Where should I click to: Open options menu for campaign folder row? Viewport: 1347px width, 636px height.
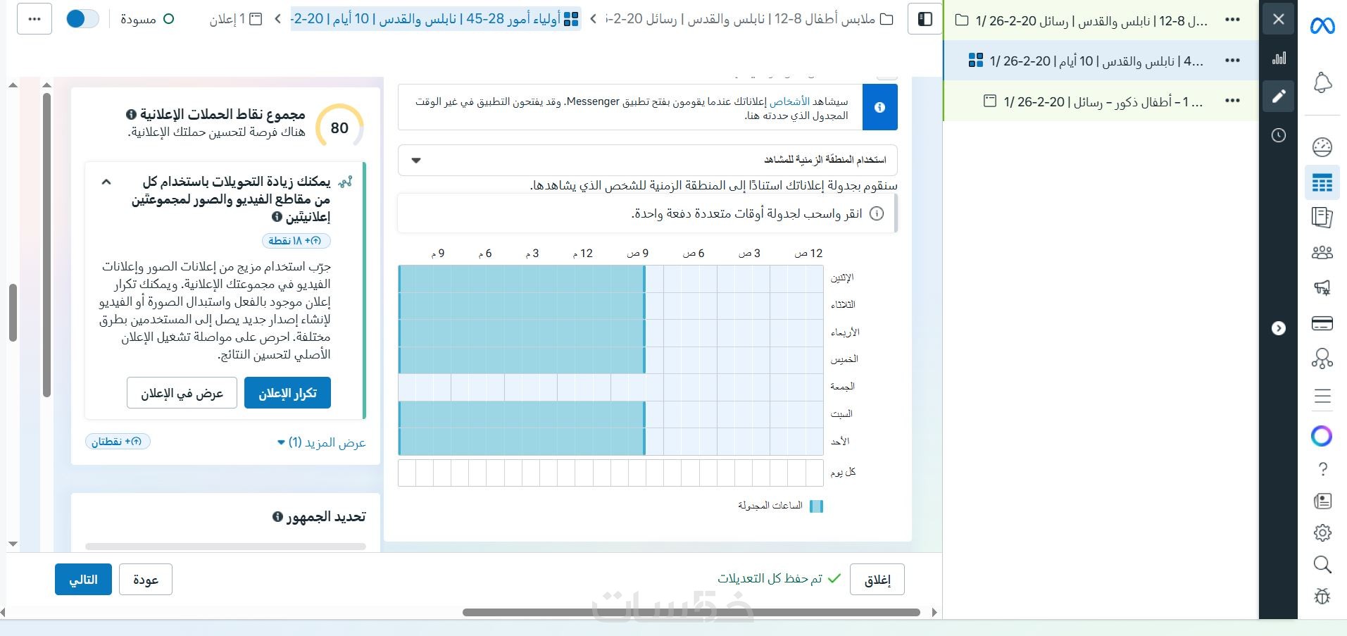1232,20
